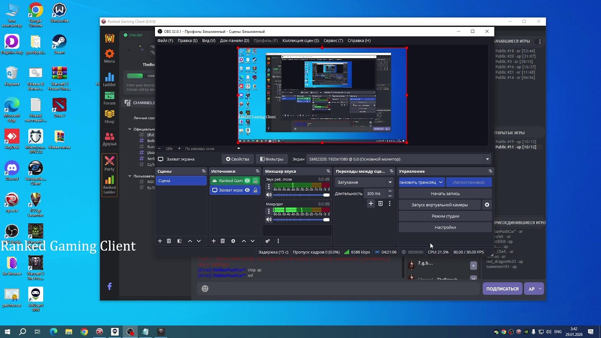Open the Файл (F) menu
The image size is (601, 338).
tap(165, 40)
